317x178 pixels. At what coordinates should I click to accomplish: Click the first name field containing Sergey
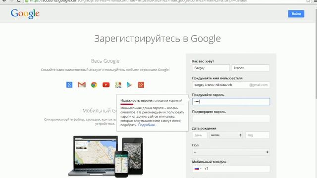[x=211, y=68]
